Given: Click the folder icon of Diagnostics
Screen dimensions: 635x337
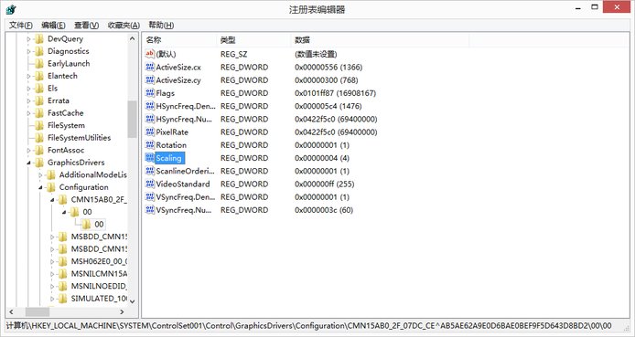Looking at the screenshot, I should click(x=39, y=51).
